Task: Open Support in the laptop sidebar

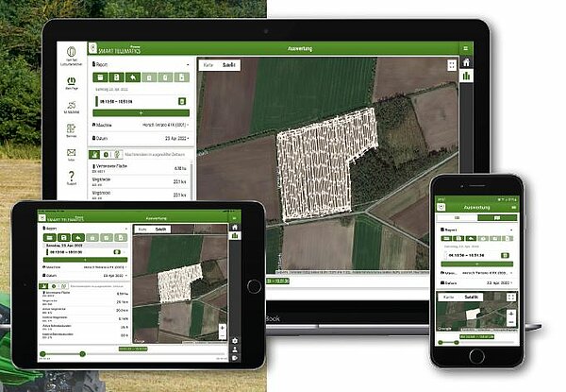Action: [x=71, y=179]
